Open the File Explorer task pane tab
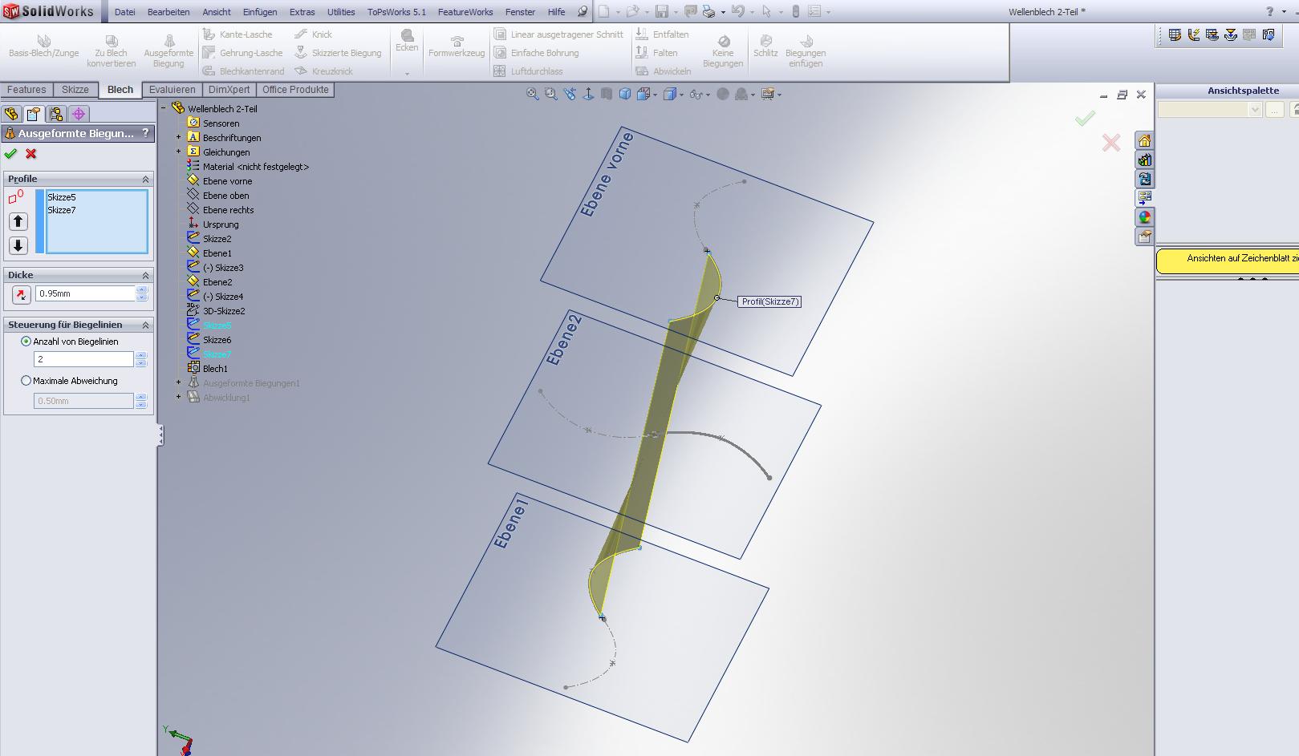 pos(1144,180)
